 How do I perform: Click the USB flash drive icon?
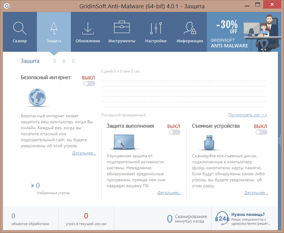[x=209, y=143]
